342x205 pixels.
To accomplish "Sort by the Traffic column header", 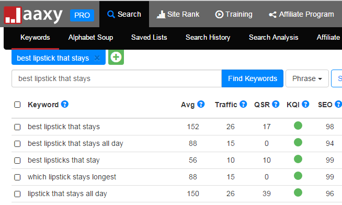I will 226,105.
